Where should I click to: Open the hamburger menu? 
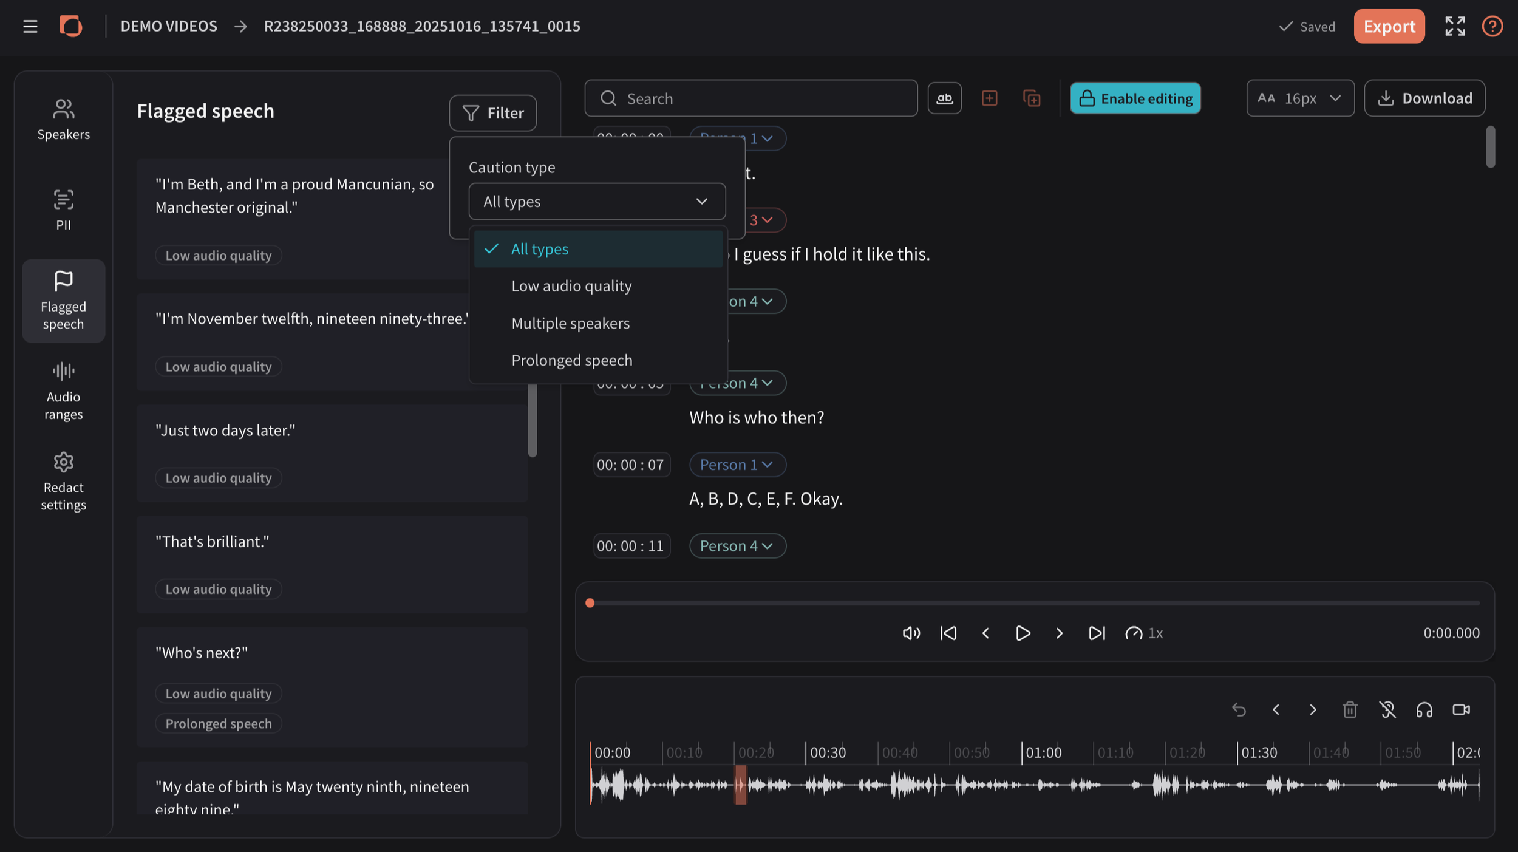pyautogui.click(x=30, y=26)
